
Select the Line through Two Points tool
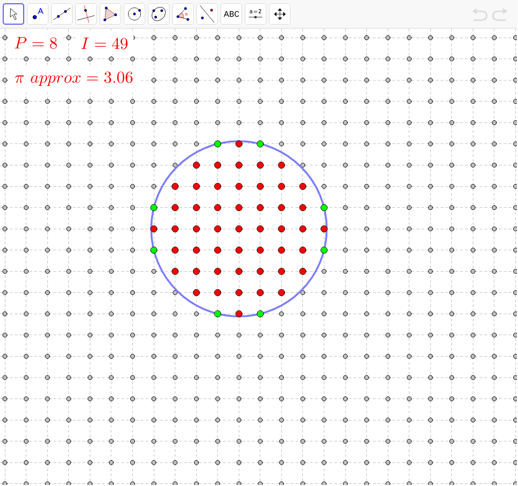coord(61,13)
